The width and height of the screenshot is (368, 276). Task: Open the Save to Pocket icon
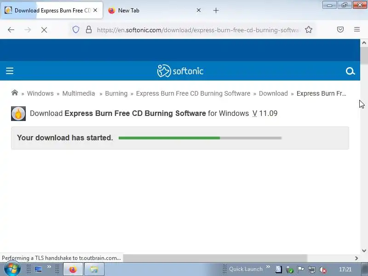click(x=340, y=29)
